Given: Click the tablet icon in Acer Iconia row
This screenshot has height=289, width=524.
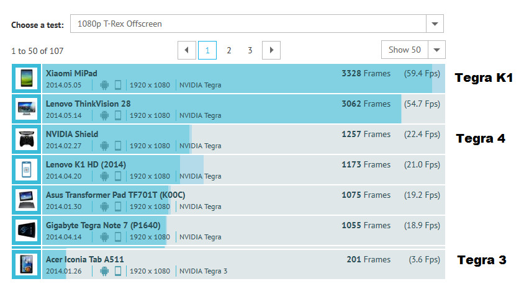Looking at the screenshot, I should (x=117, y=271).
